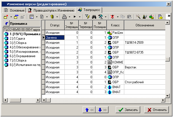This screenshot has height=117, width=173.
Task: Click the red X delete icon
Action: (x=112, y=17)
